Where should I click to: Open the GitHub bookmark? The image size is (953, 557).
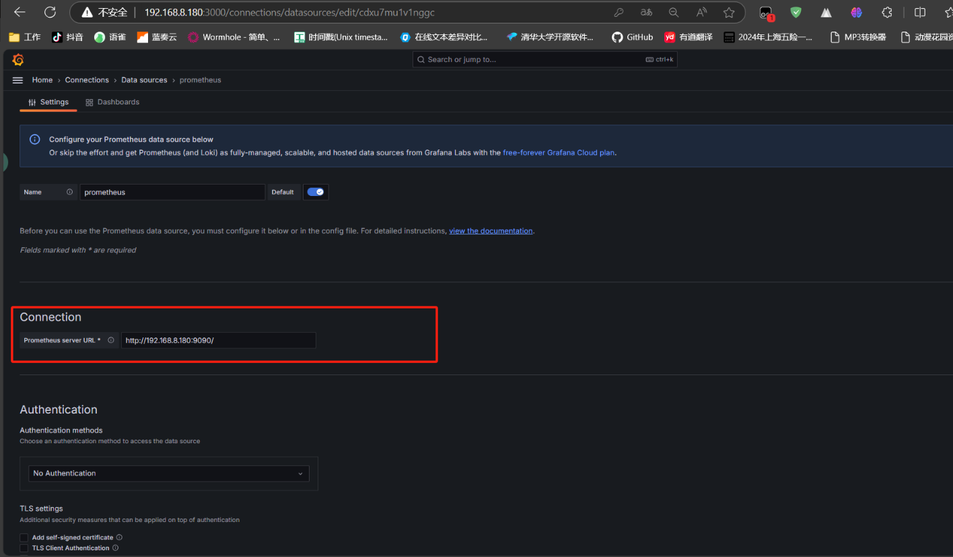(632, 37)
